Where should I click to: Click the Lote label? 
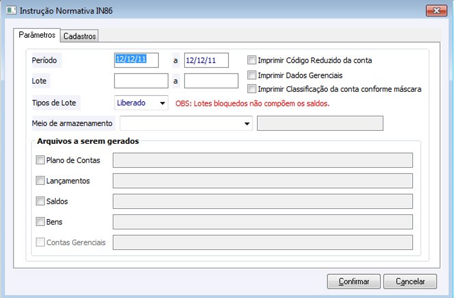pyautogui.click(x=39, y=81)
